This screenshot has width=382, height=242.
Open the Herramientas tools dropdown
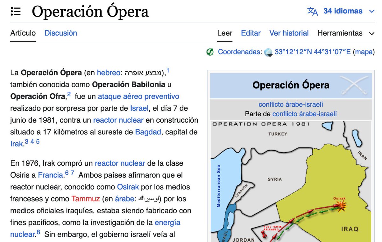[346, 33]
